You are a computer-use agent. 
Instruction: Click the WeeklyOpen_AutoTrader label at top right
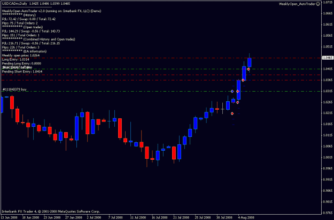click(x=297, y=4)
